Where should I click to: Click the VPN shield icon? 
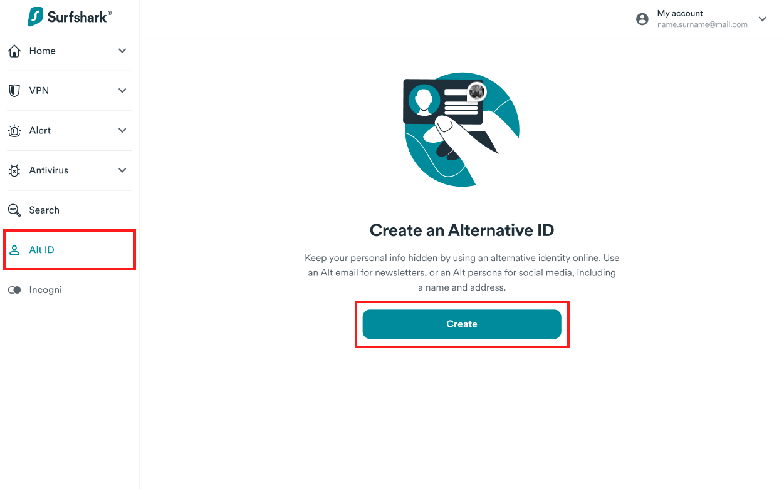(x=14, y=91)
